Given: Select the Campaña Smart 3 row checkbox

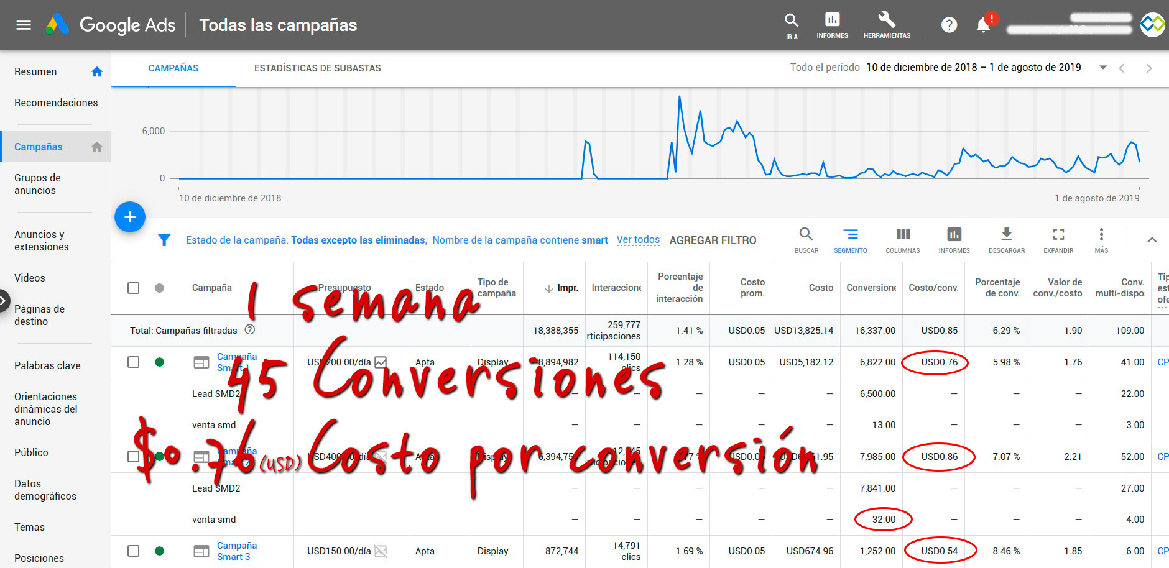Looking at the screenshot, I should [x=133, y=551].
